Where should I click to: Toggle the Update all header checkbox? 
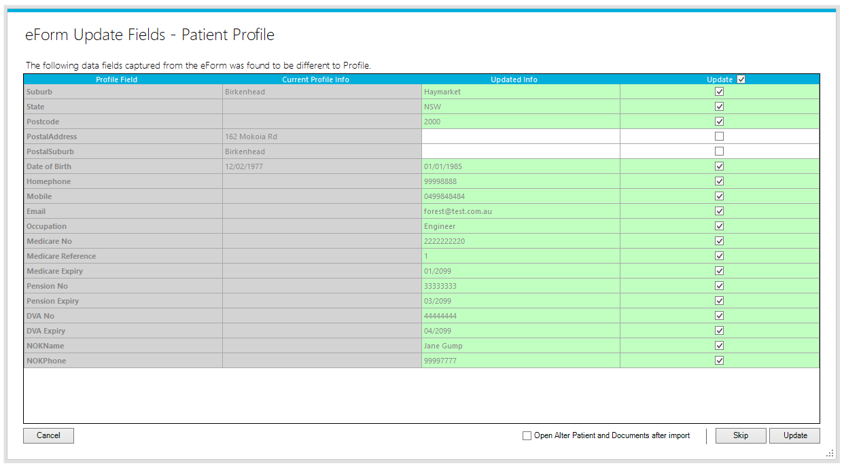(741, 79)
